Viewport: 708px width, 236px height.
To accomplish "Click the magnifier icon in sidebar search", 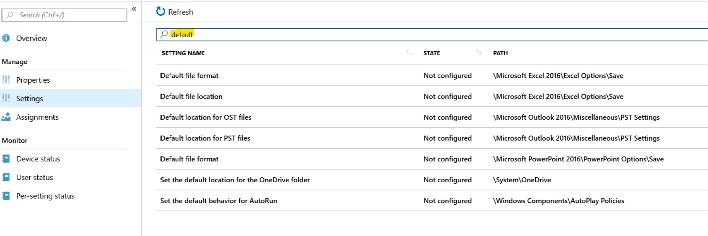I will point(10,15).
